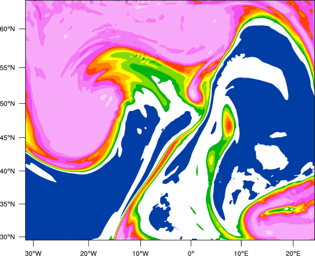Click the 40°N latitude label
315x256 pixels.
[7, 171]
